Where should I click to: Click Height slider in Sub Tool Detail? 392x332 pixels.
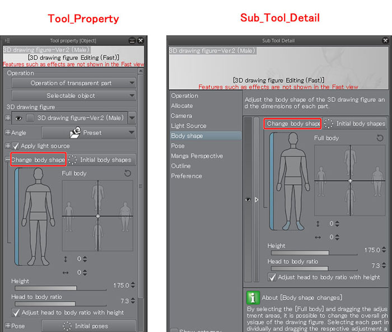314,252
